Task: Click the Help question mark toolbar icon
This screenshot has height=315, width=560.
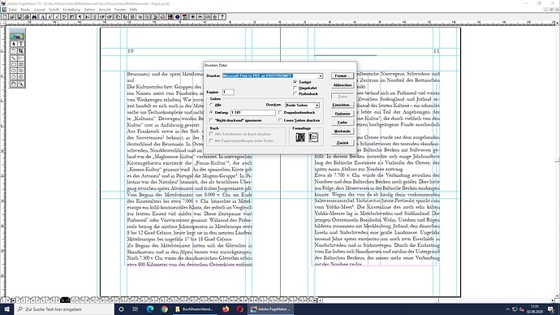Action: [222, 17]
